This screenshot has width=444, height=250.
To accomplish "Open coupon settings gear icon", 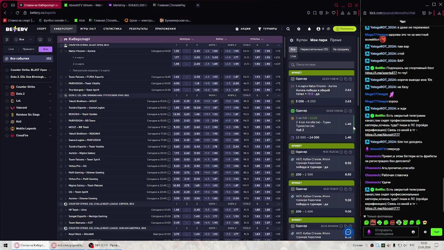I will pos(292,40).
